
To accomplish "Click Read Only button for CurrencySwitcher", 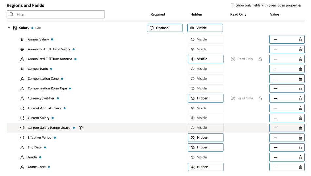I will [242, 98].
